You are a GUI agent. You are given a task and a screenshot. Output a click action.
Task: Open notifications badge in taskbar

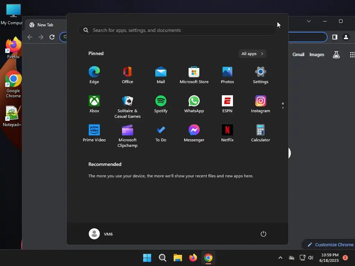(345, 258)
